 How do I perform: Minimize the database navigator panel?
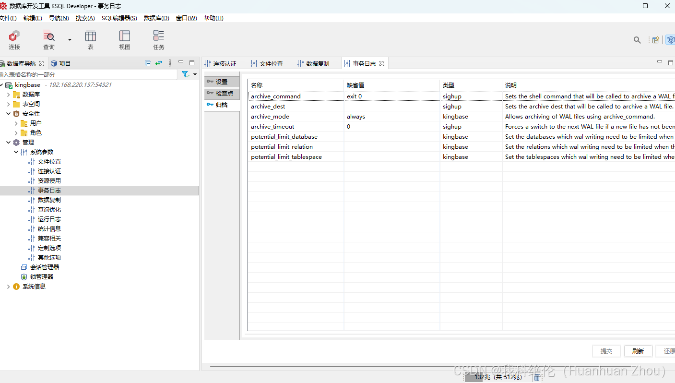(181, 62)
